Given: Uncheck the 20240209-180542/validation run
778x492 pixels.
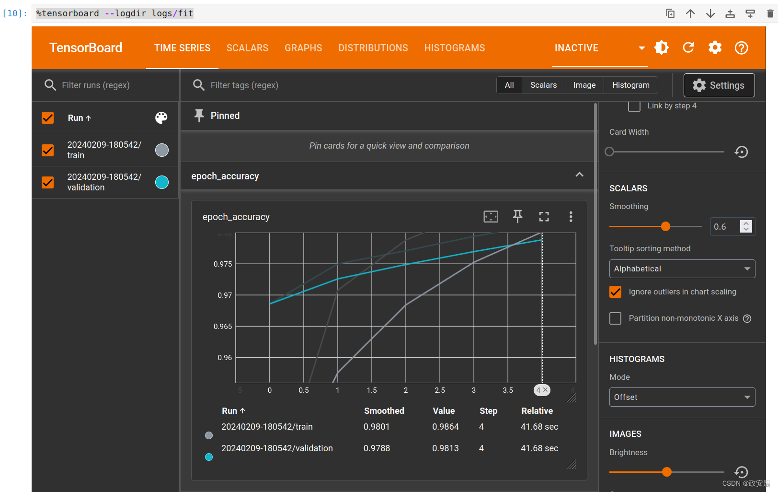Looking at the screenshot, I should tap(48, 182).
